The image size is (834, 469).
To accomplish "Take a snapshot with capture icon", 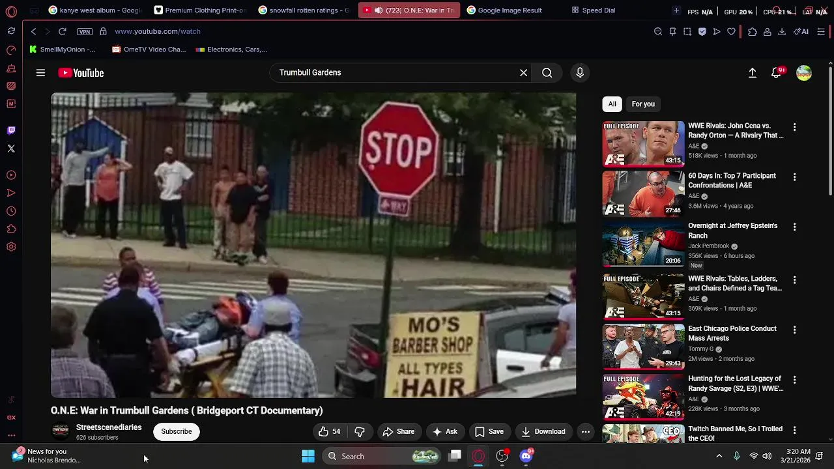I will 687,31.
